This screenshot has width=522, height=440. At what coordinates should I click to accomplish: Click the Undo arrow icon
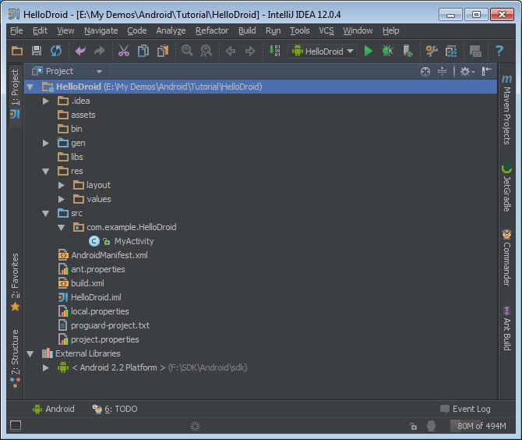80,51
